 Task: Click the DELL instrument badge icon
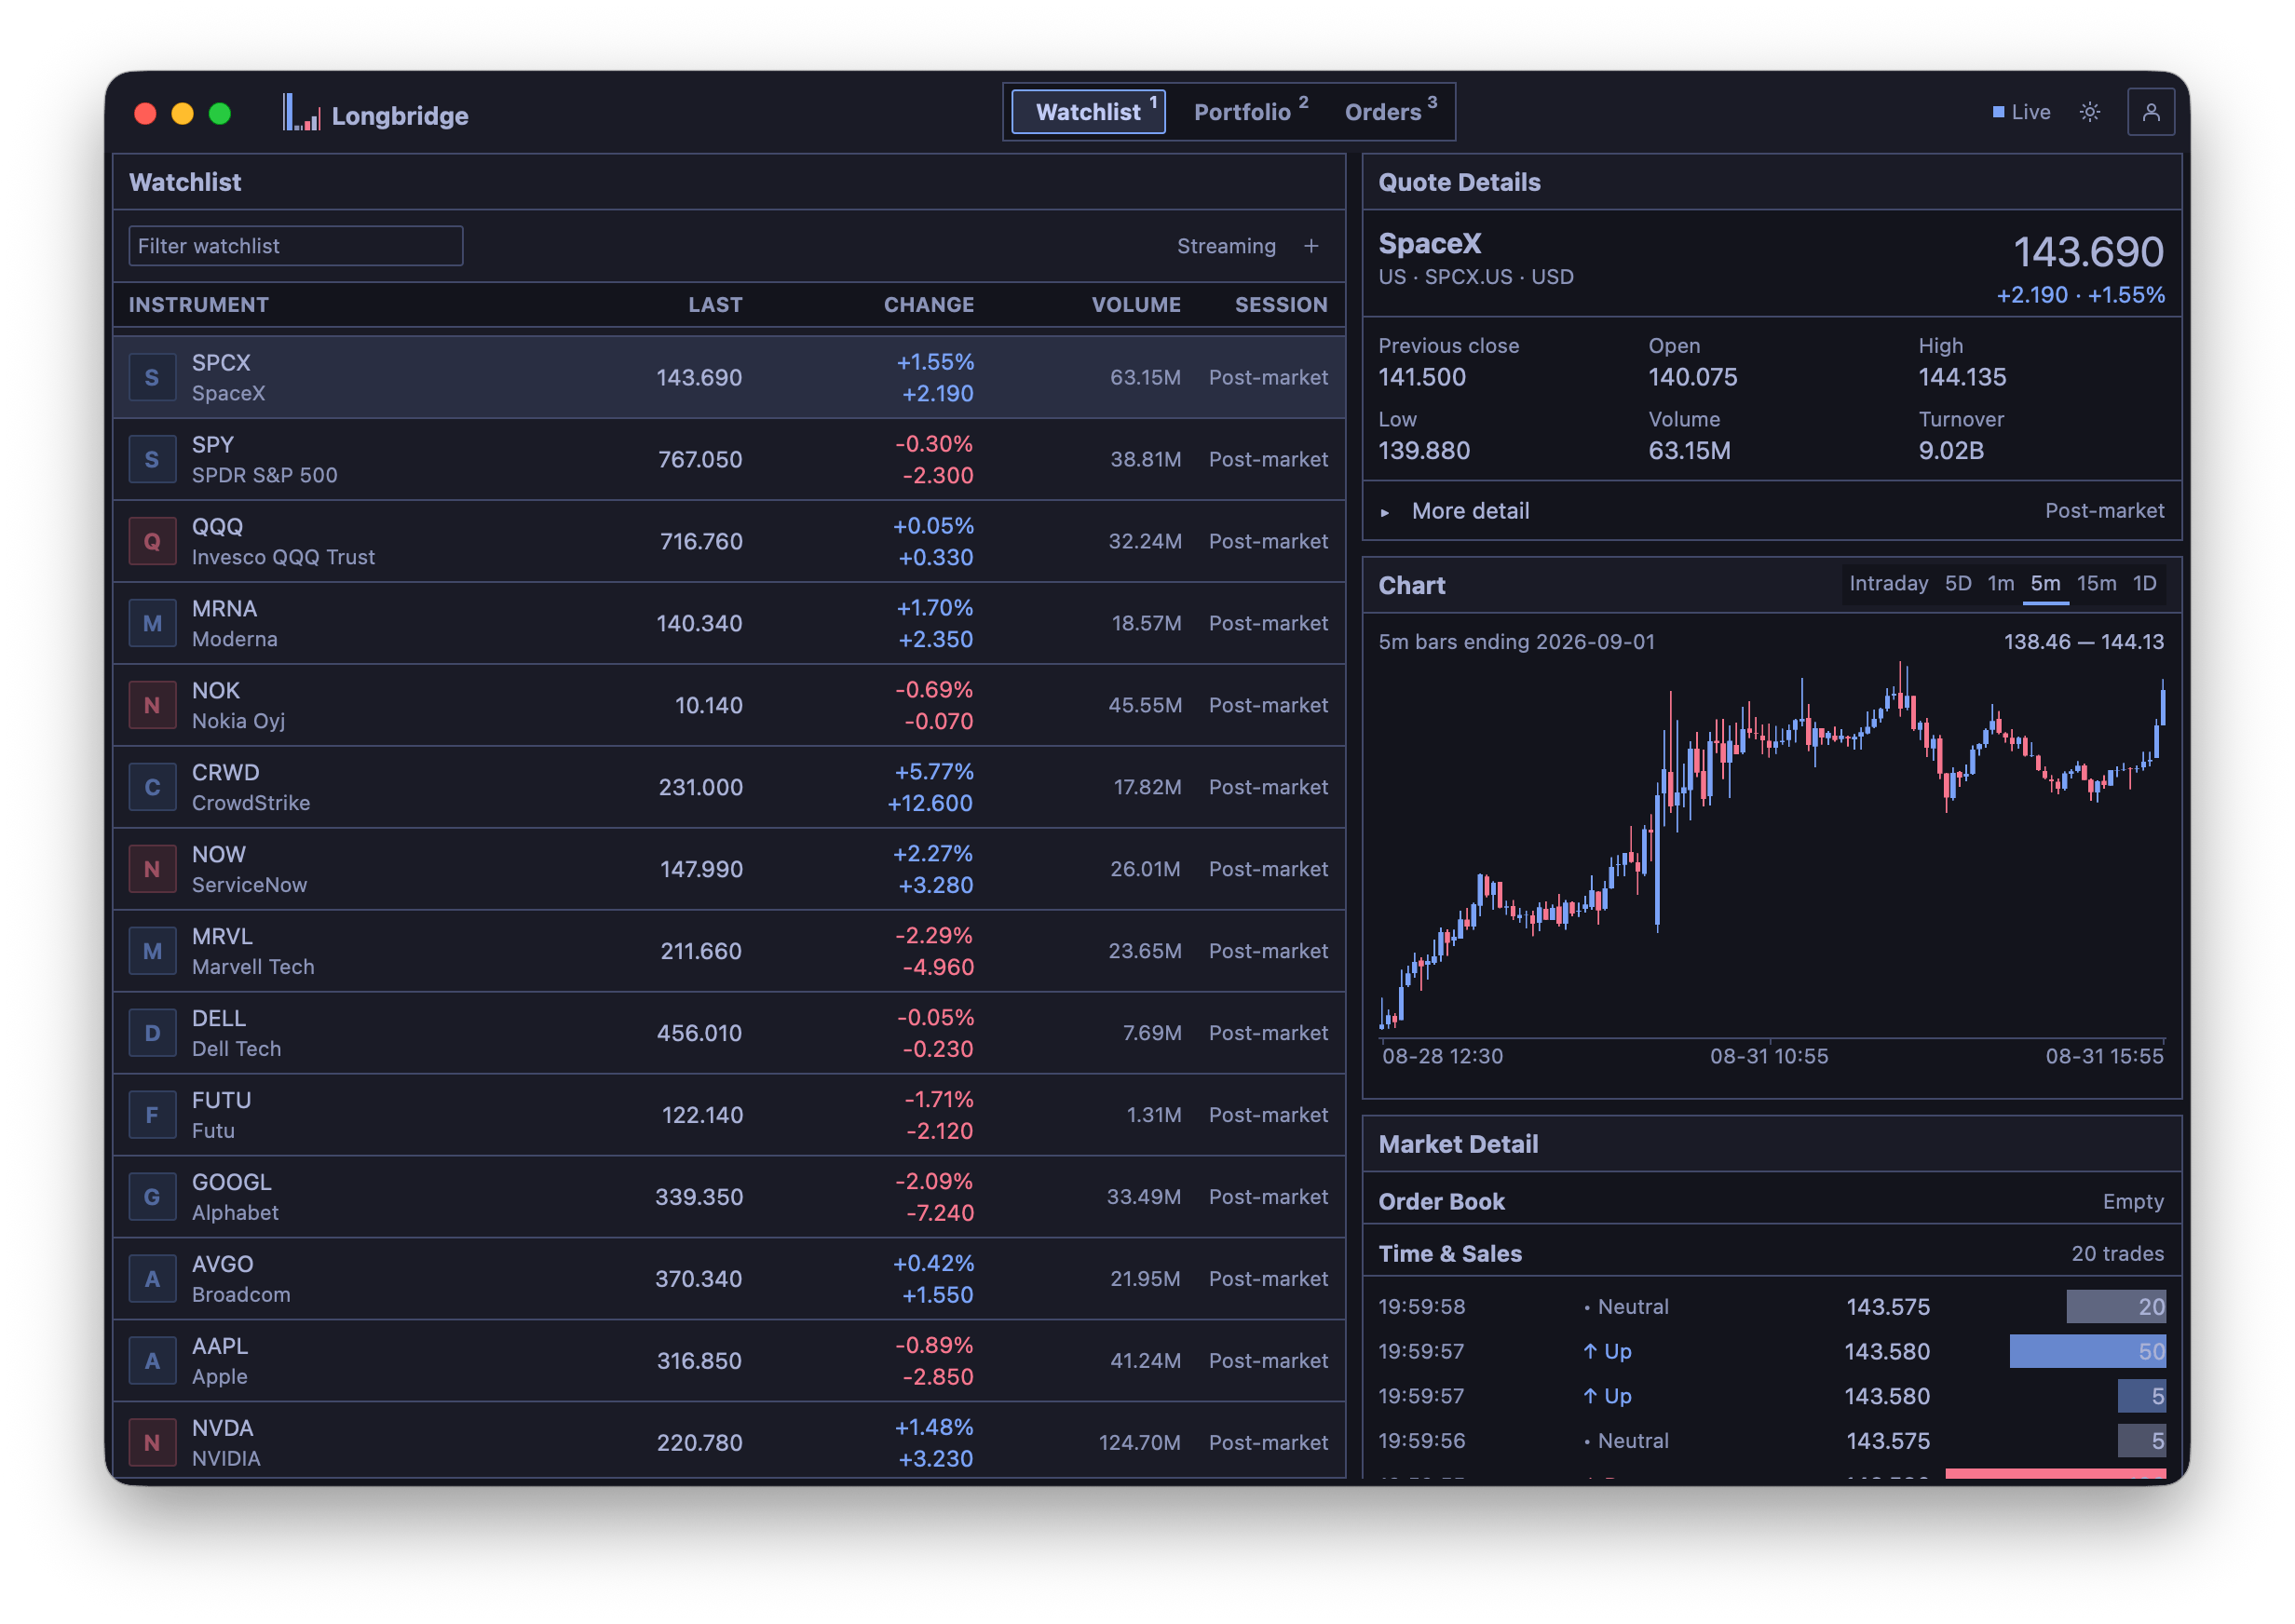point(152,1033)
